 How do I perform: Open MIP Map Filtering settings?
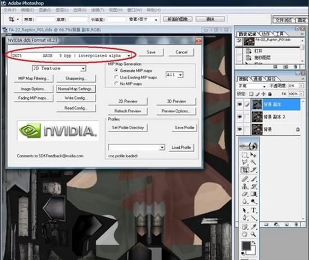tap(33, 79)
